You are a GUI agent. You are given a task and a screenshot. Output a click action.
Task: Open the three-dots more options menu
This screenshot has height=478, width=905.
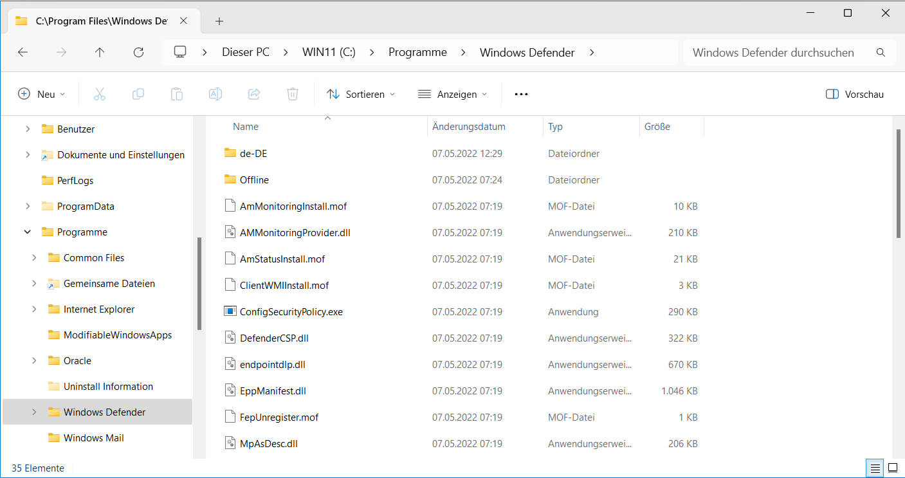point(521,95)
